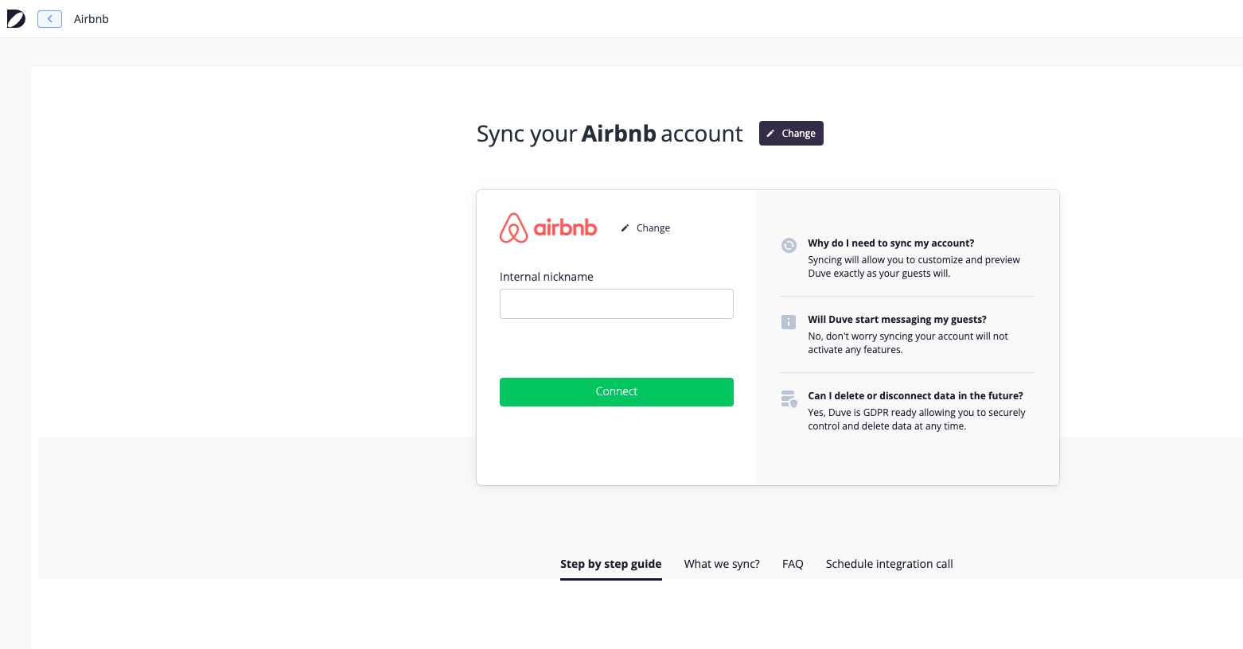Open the Schedule integration call tab
The image size is (1243, 649).
(889, 564)
